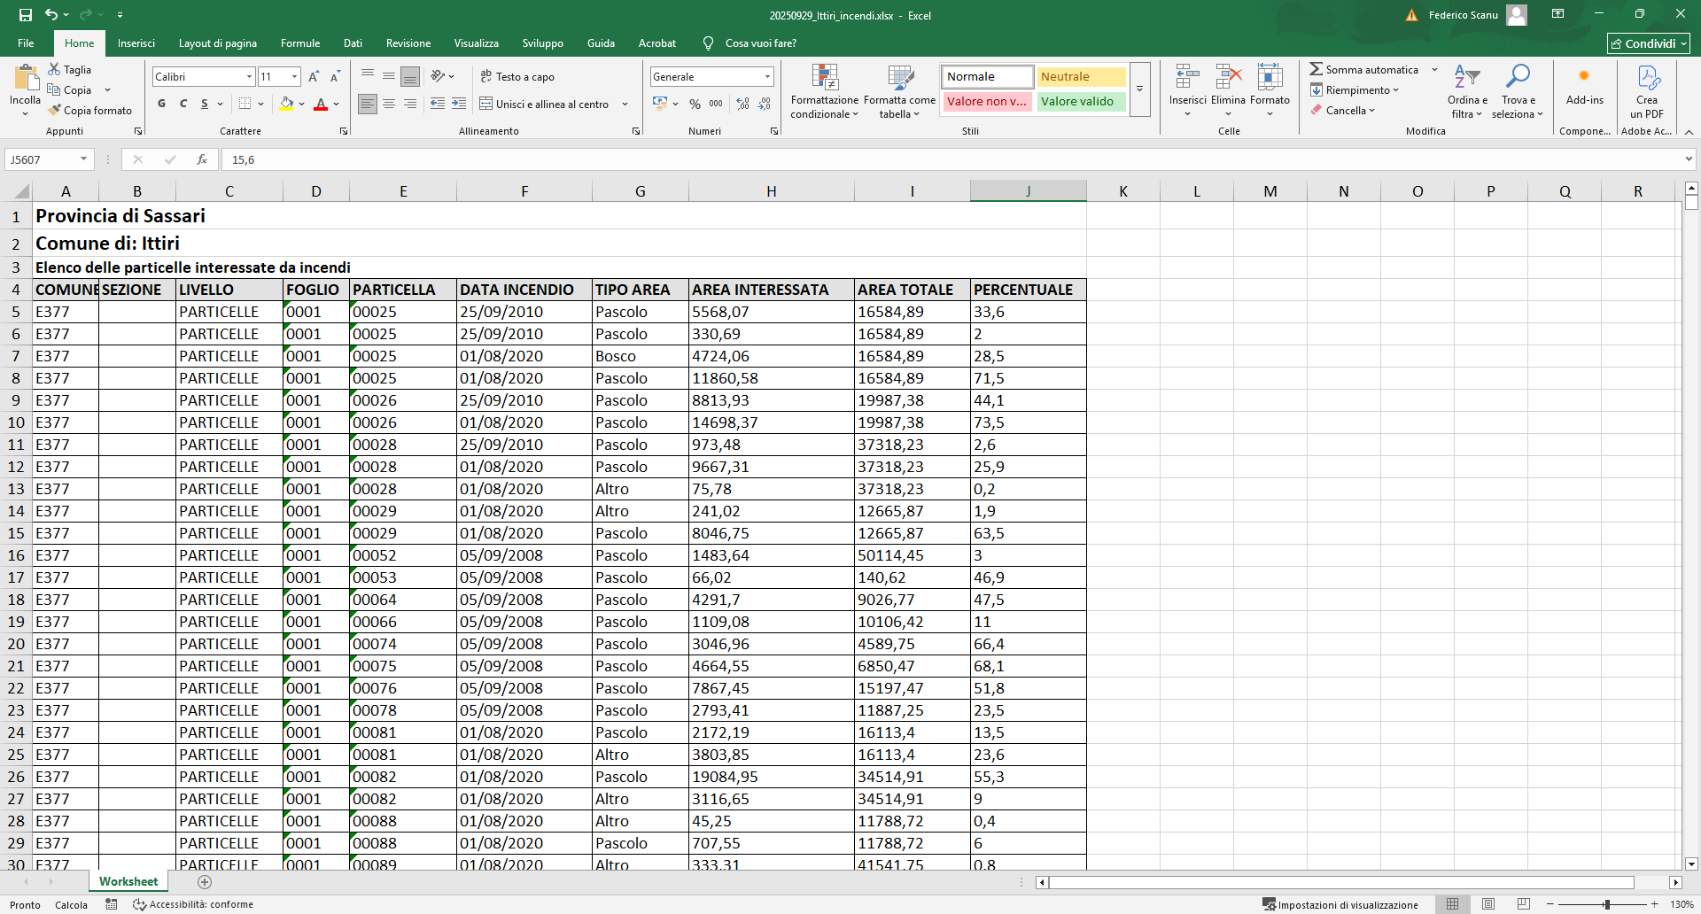Select the Worksheet sheet tab
The image size is (1701, 914).
[x=128, y=881]
